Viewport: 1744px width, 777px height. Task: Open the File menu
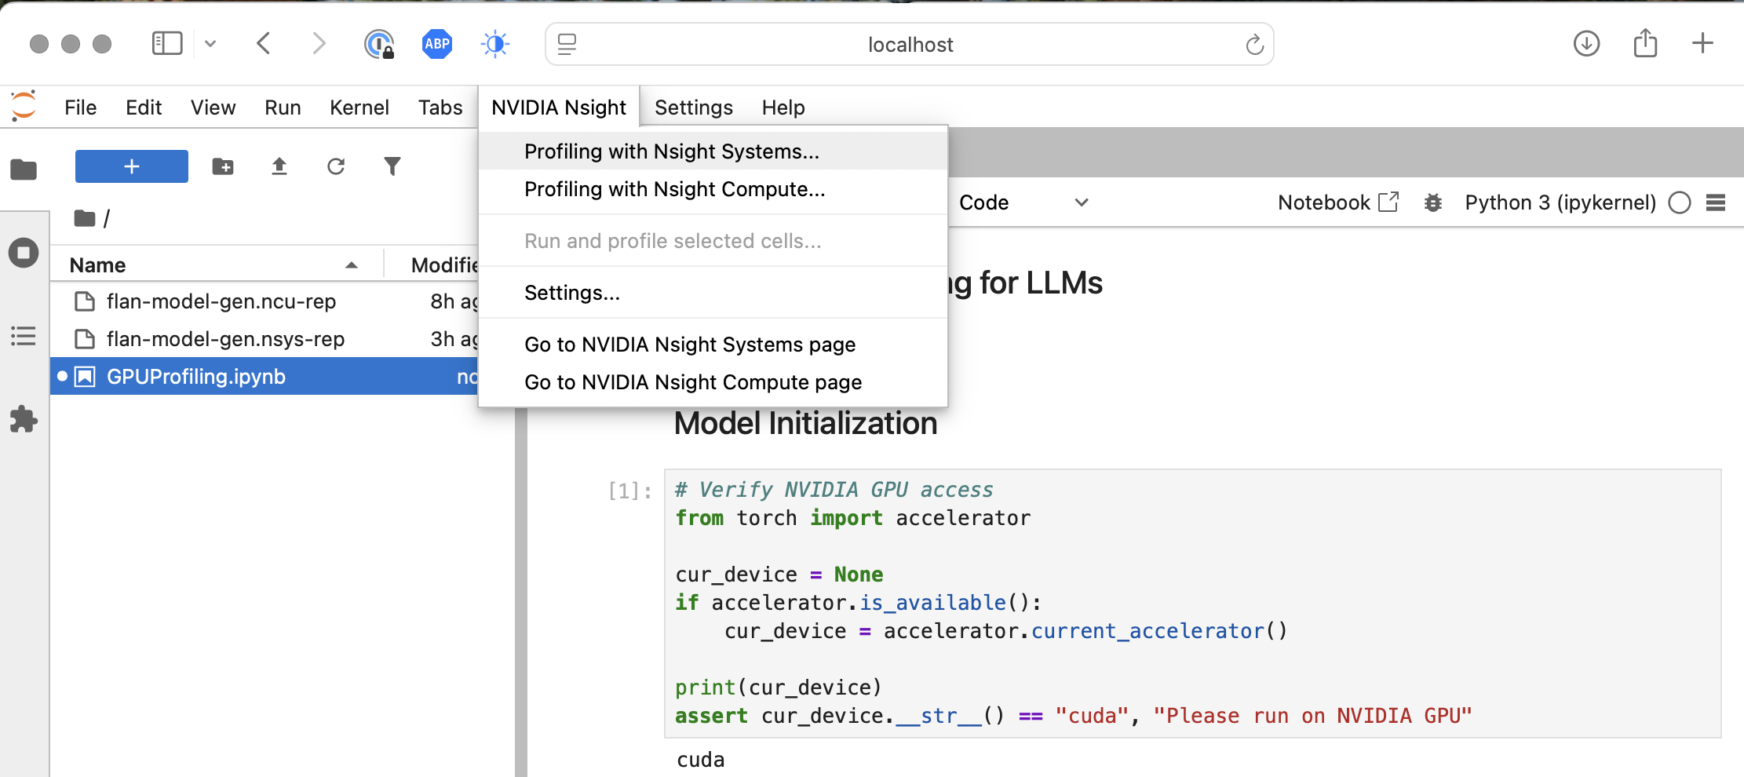point(80,108)
